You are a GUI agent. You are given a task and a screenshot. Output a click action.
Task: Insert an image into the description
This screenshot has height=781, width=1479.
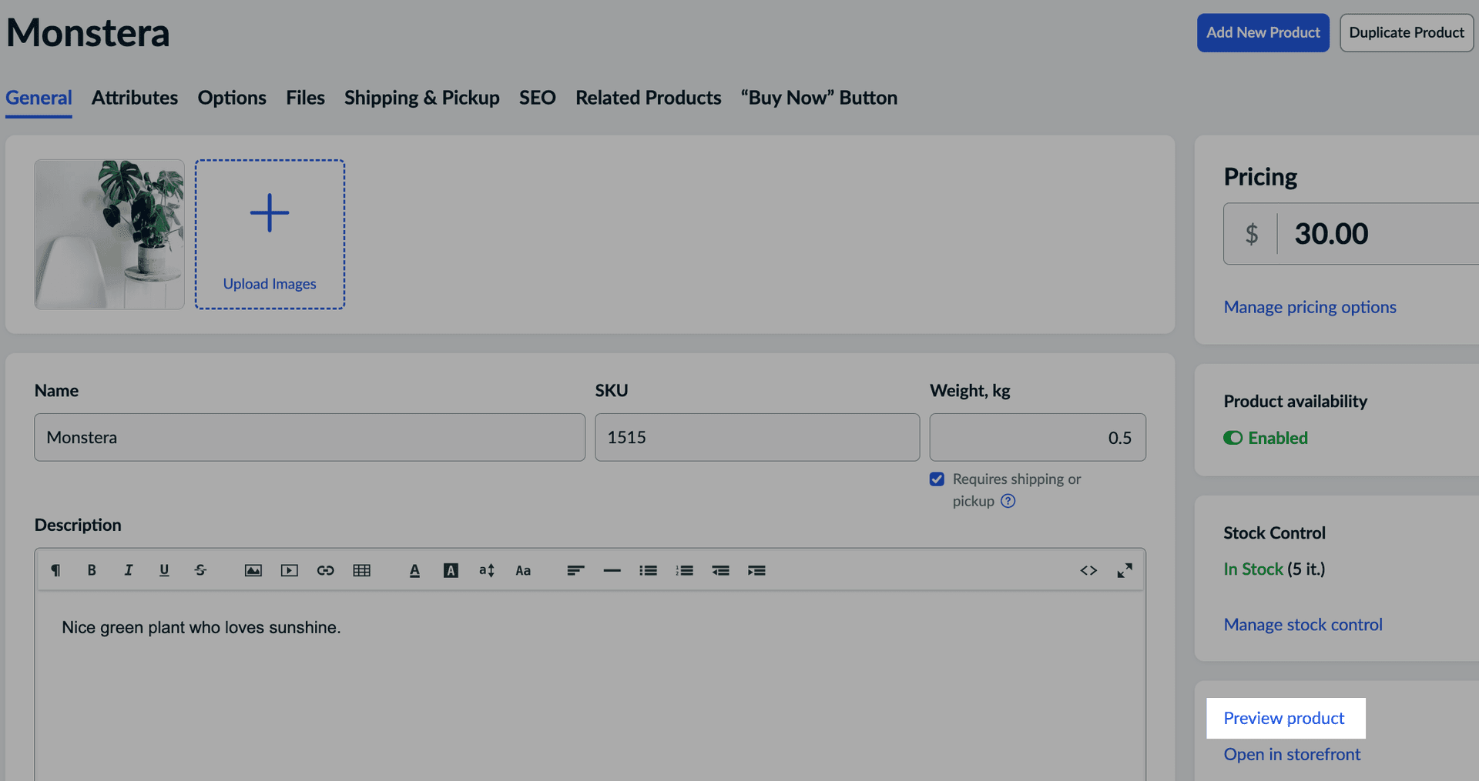point(253,570)
